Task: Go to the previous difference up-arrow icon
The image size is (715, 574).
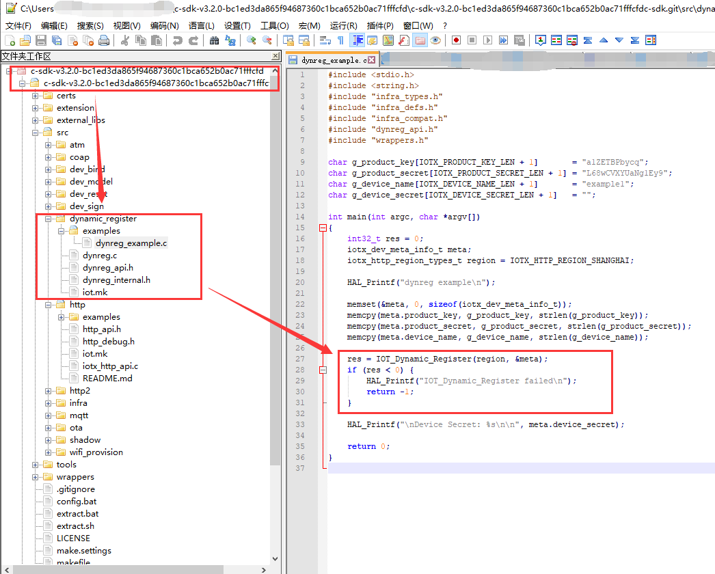Action: coord(604,40)
